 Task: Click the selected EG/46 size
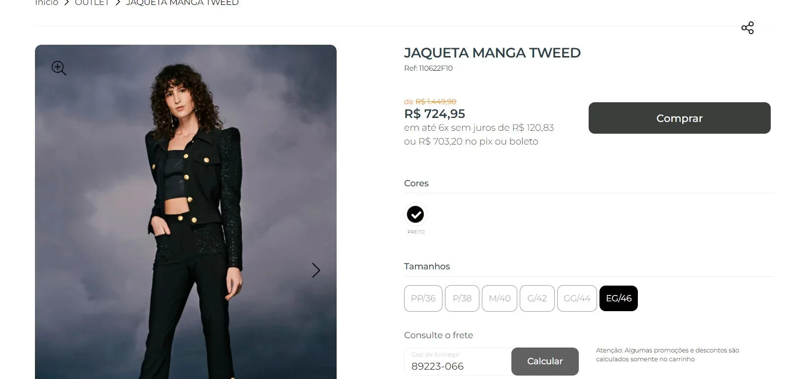(x=619, y=298)
